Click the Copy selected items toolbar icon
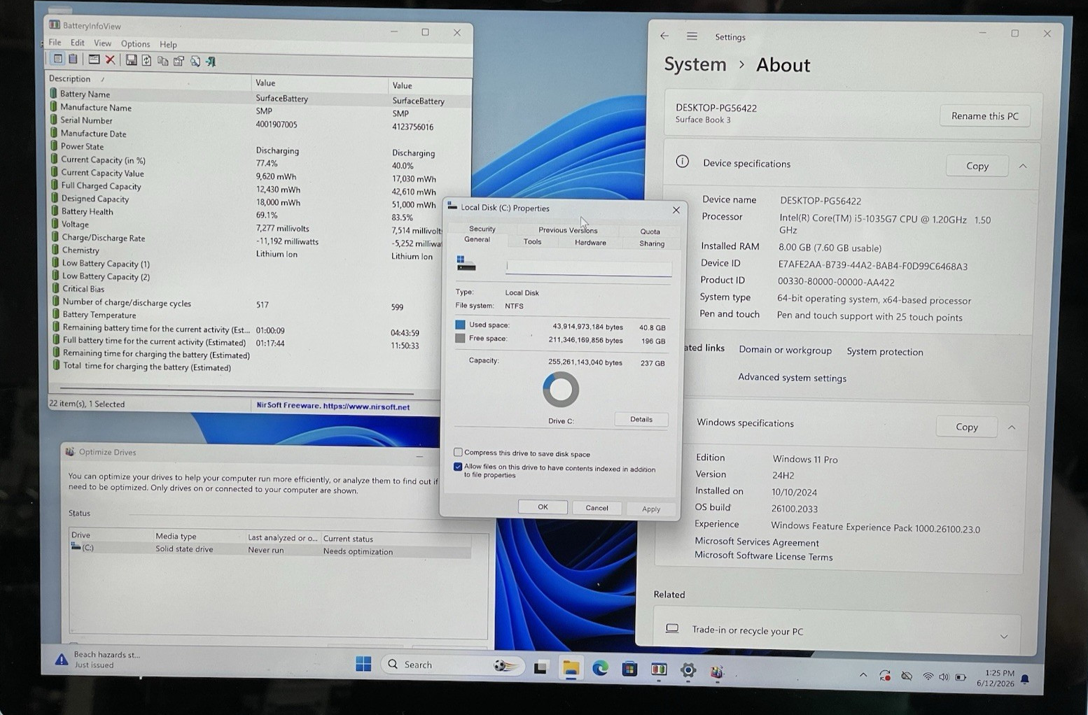Screen dimensions: 1088x715 pyautogui.click(x=162, y=61)
